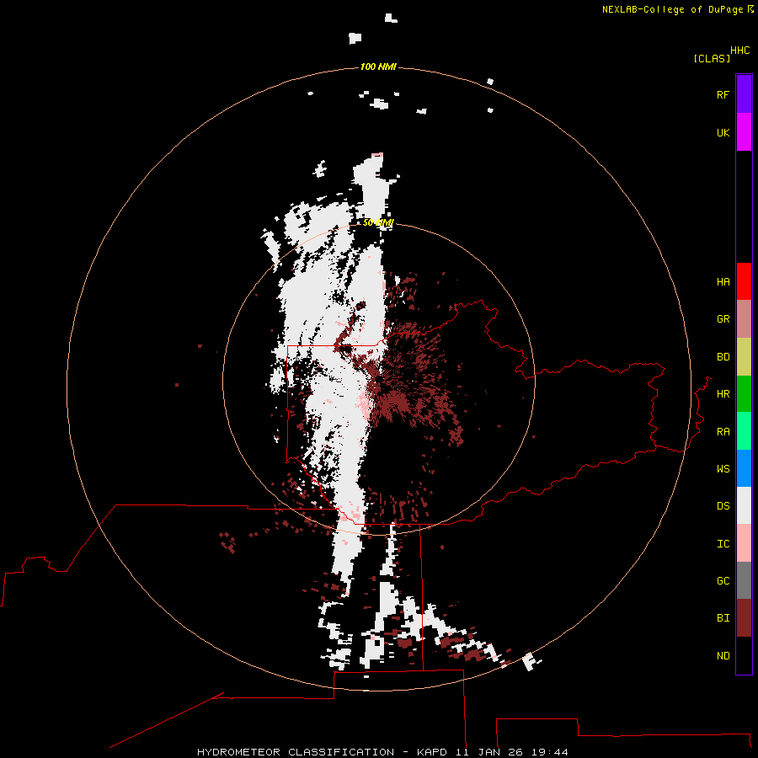Click the [CLAS] units label
Image resolution: width=758 pixels, height=758 pixels.
click(x=712, y=58)
